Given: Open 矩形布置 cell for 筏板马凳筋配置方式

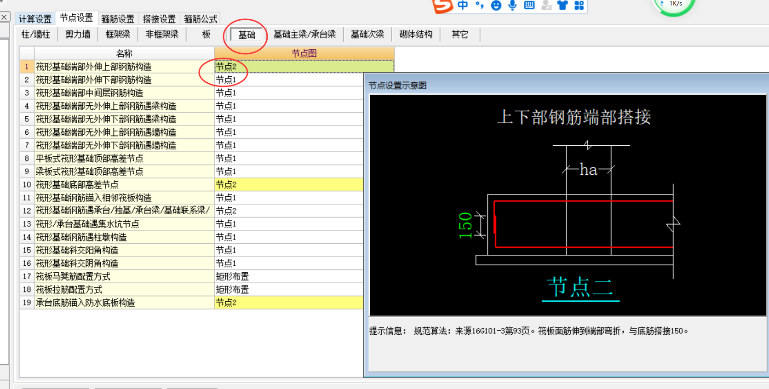Looking at the screenshot, I should tap(289, 276).
